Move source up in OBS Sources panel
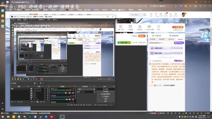The width and height of the screenshot is (212, 119). (41, 102)
